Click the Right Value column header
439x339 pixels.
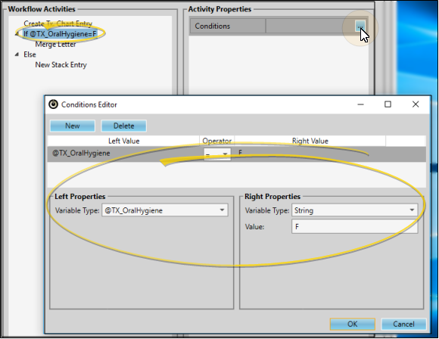click(x=310, y=141)
